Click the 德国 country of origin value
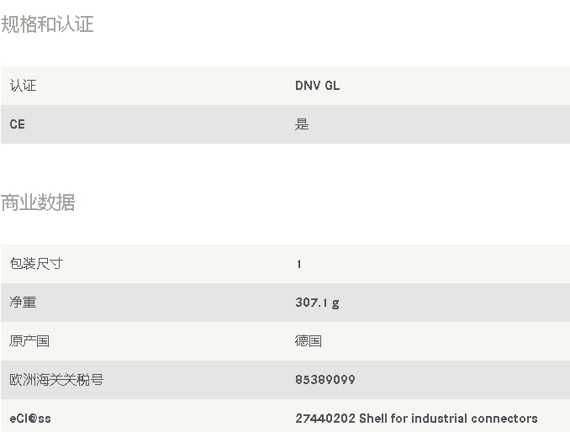This screenshot has height=432, width=570. tap(309, 341)
